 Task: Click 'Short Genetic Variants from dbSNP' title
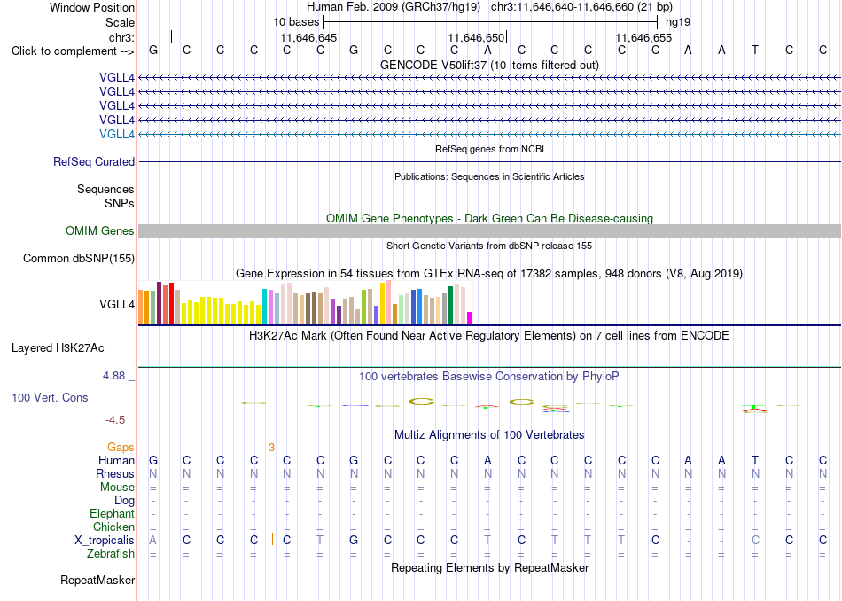click(x=489, y=246)
